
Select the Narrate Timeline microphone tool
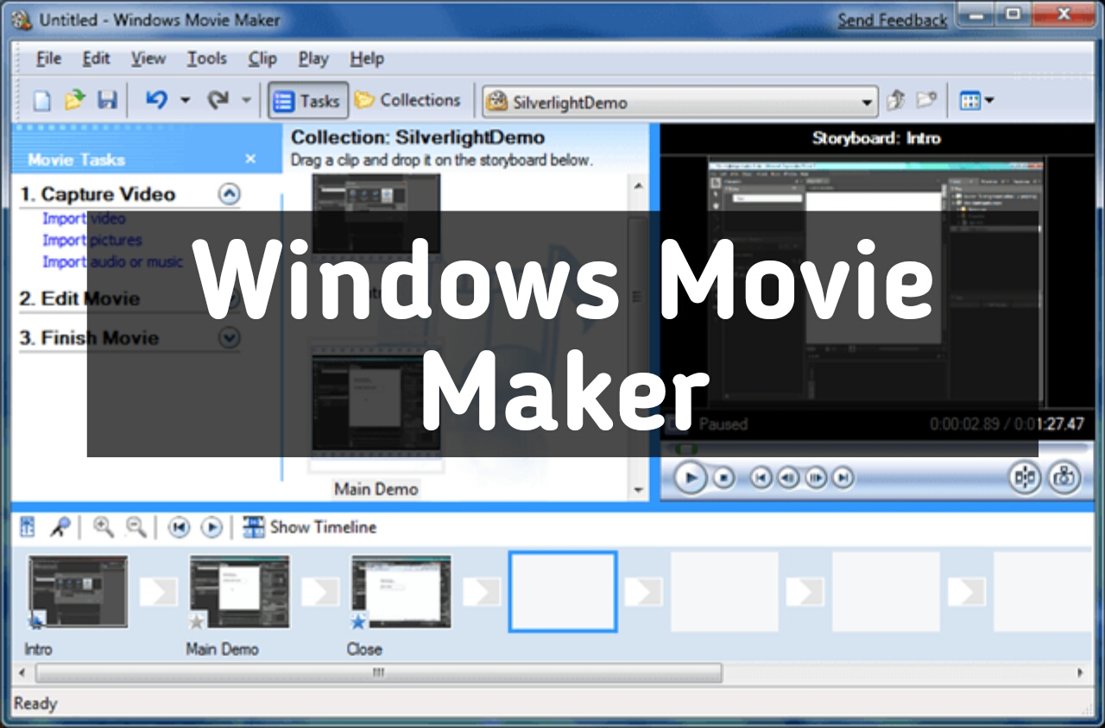click(60, 527)
